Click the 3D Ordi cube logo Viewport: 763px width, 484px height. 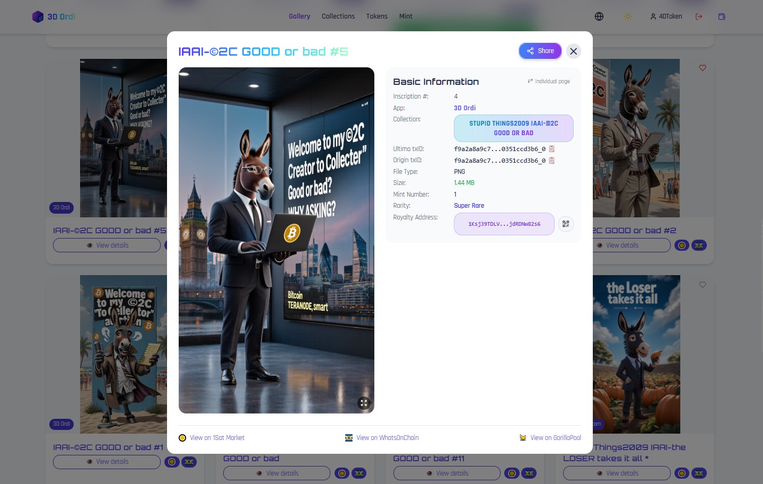click(x=38, y=16)
